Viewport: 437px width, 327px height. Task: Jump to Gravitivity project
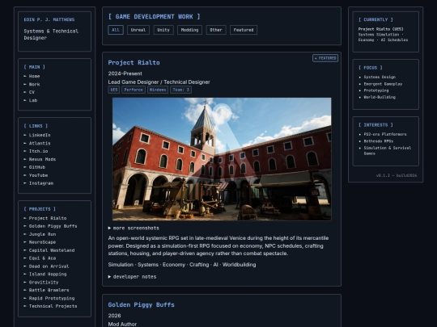(x=44, y=283)
